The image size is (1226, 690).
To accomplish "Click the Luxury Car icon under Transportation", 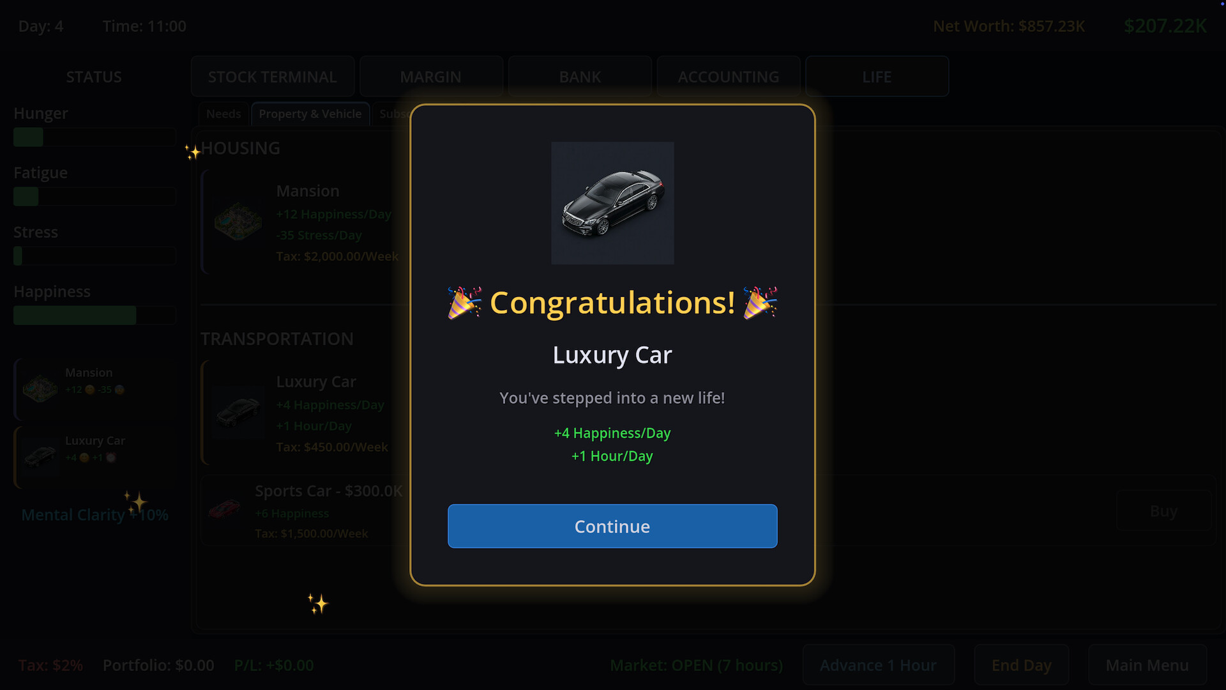I will pos(238,412).
